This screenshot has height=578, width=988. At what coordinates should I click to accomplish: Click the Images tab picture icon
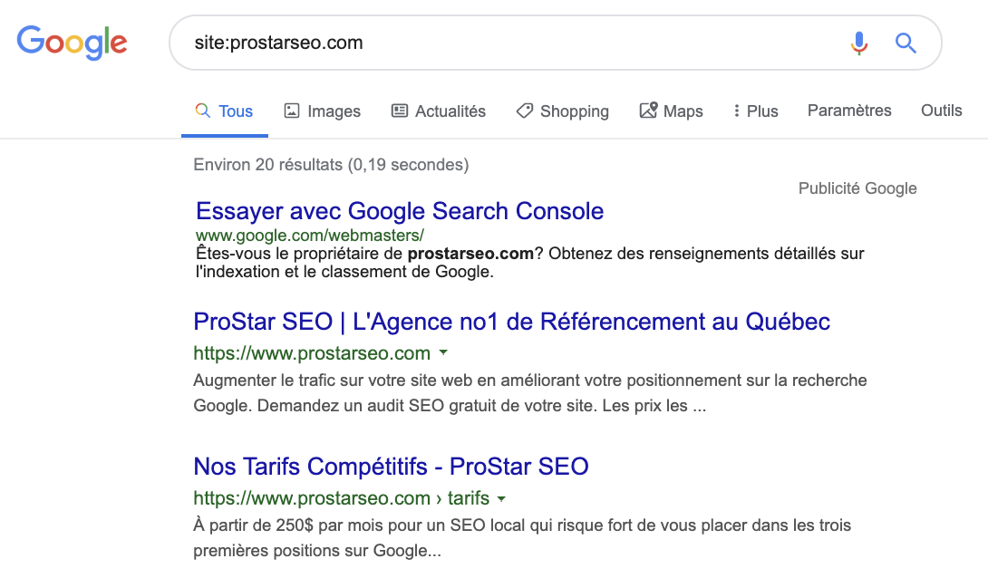point(292,111)
